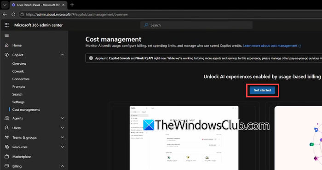Open the Cowork page

tap(18, 71)
